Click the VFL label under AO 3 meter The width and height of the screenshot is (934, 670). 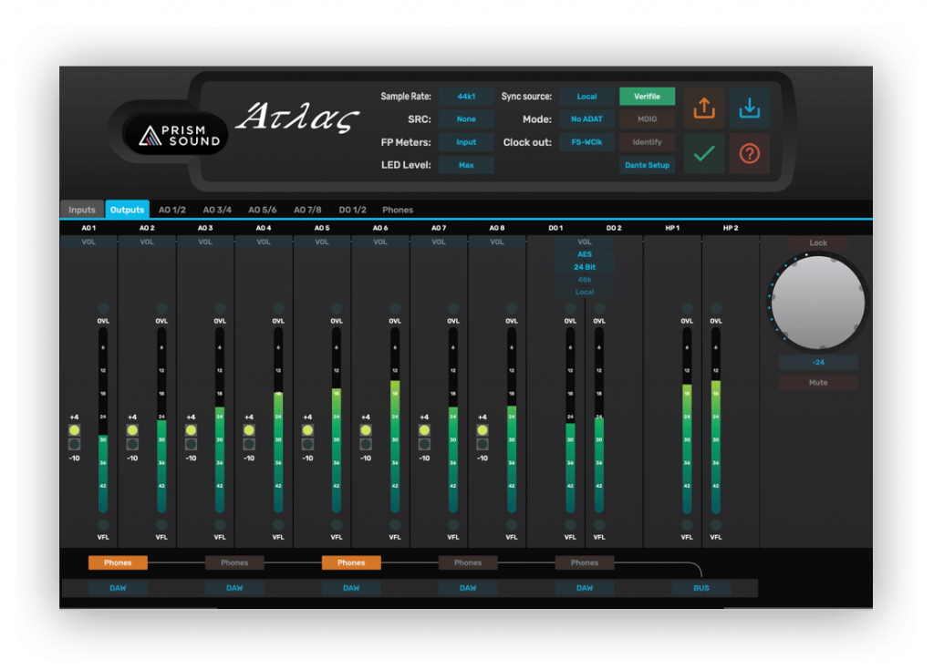pos(218,537)
